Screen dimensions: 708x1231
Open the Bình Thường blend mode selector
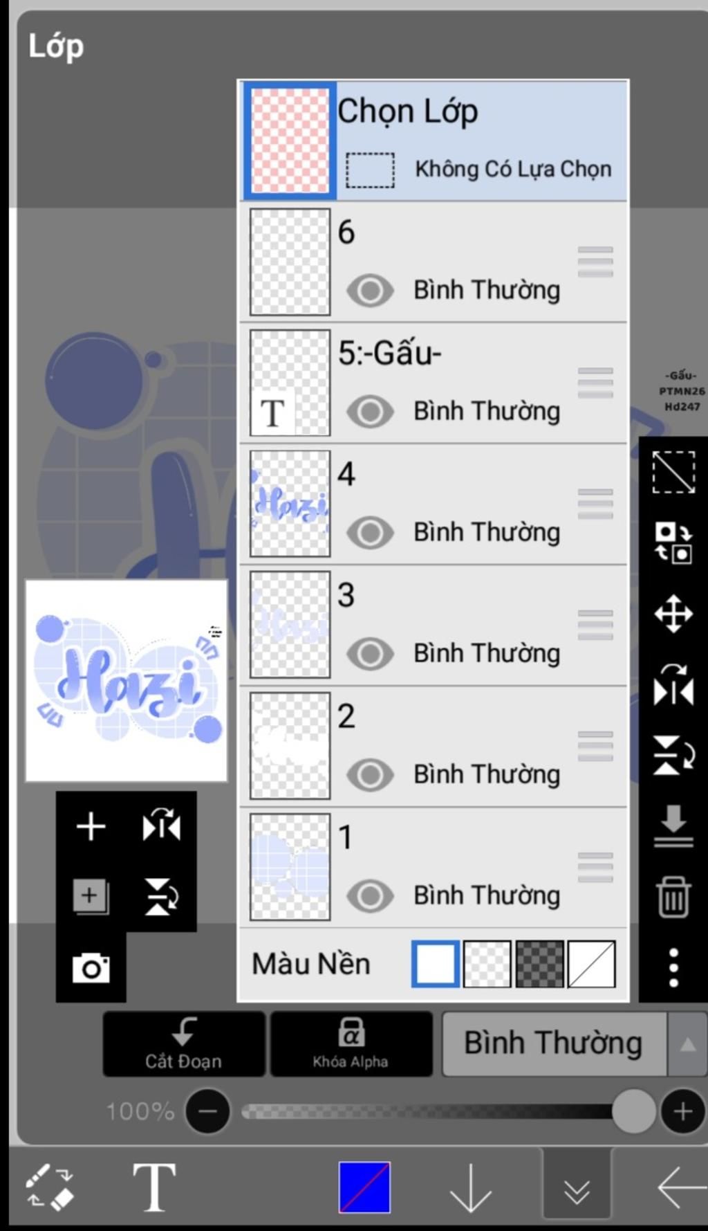(x=555, y=1044)
